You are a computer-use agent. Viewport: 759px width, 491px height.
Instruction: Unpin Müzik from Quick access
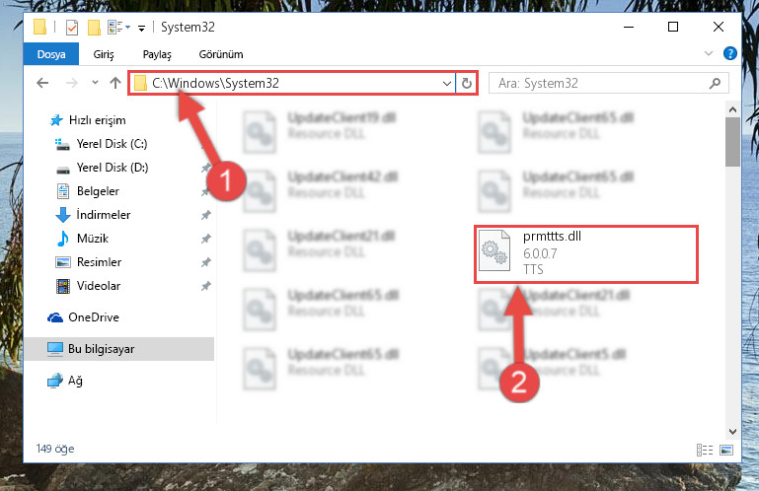(x=205, y=239)
